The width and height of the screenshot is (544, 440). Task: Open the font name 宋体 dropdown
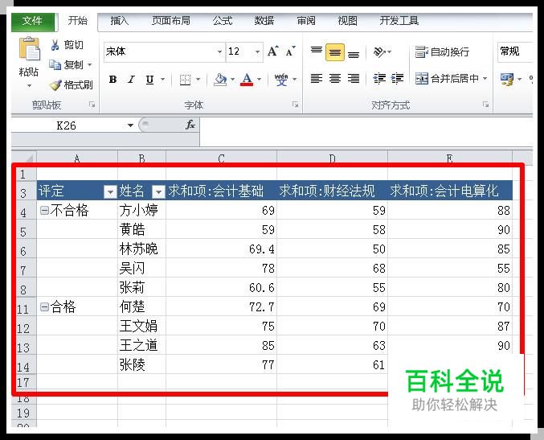(x=219, y=52)
